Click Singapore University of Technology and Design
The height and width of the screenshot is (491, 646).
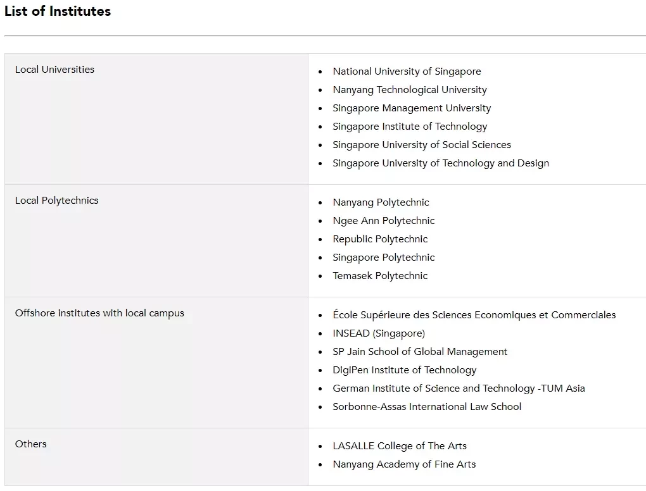441,163
